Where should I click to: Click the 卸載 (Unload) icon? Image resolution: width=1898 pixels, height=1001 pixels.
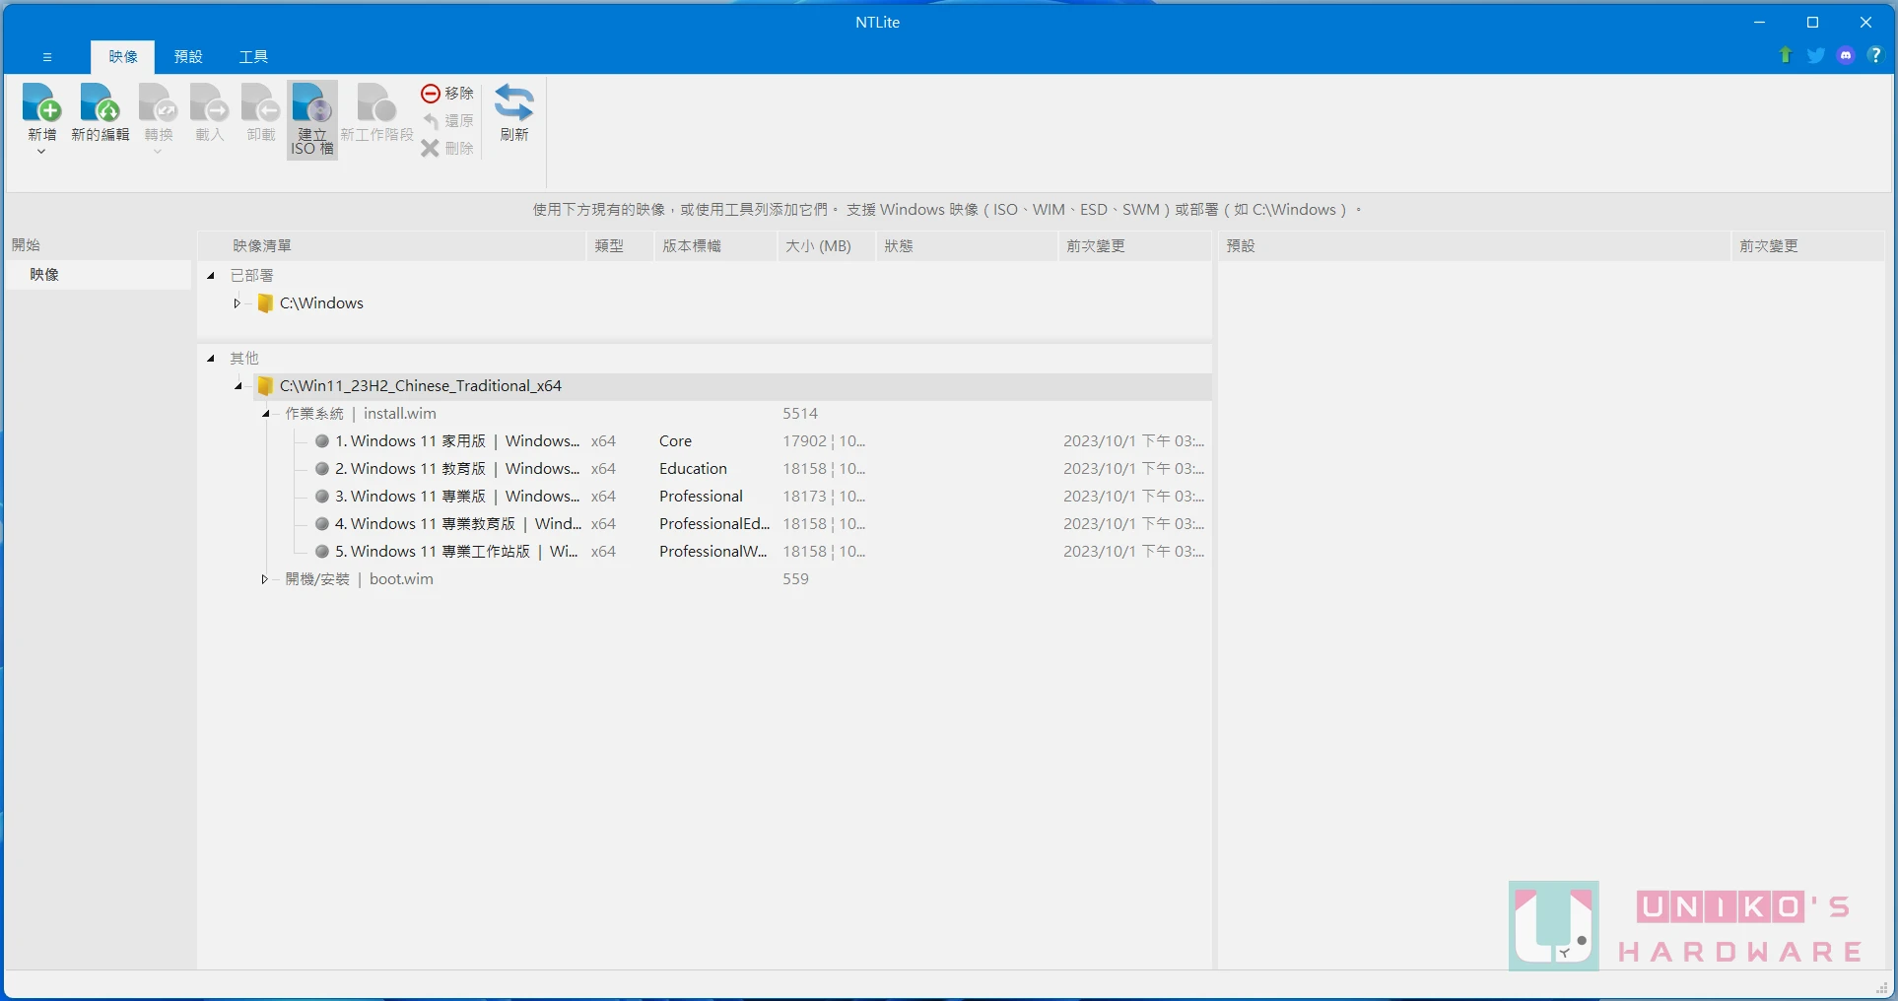(260, 104)
